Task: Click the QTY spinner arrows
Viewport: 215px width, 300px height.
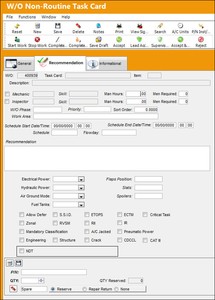Action: coord(41,281)
